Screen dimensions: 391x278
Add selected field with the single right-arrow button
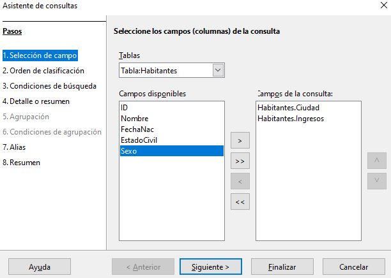[240, 140]
